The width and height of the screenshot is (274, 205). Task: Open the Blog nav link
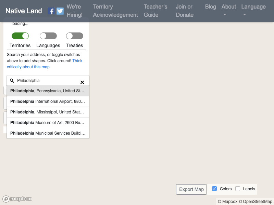tap(210, 6)
